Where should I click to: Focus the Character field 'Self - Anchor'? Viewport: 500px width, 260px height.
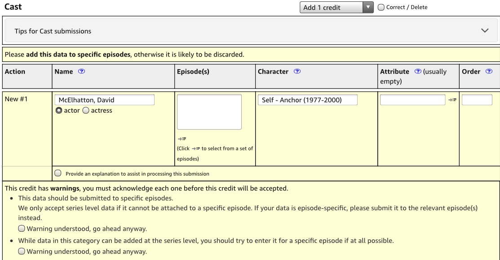(x=308, y=100)
